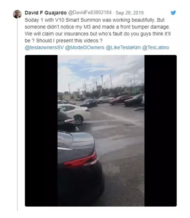
Task: Click the left black bar of the video
Action: coord(41,131)
